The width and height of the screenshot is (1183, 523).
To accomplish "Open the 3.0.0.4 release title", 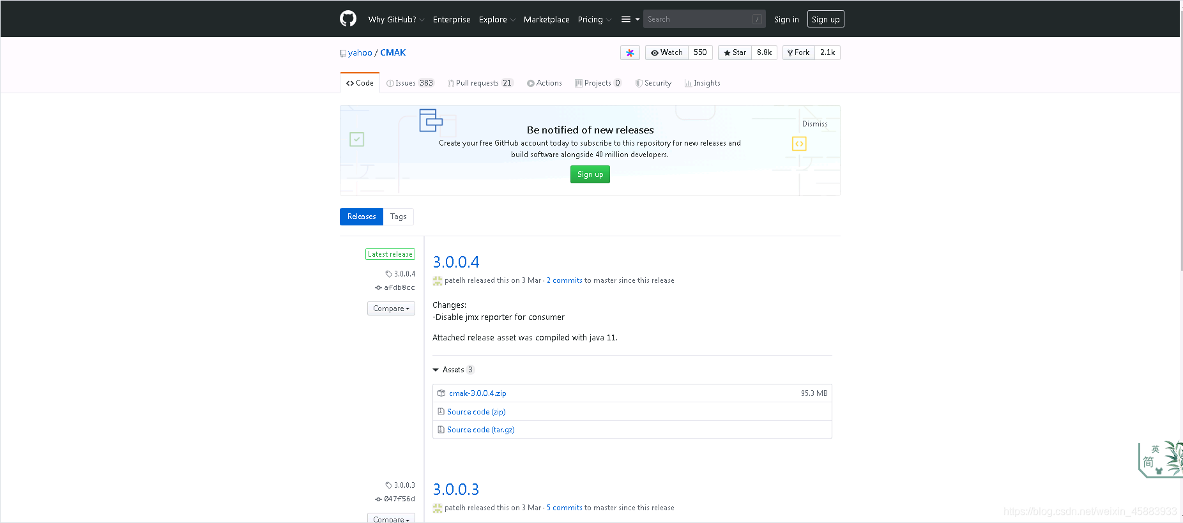I will (456, 262).
